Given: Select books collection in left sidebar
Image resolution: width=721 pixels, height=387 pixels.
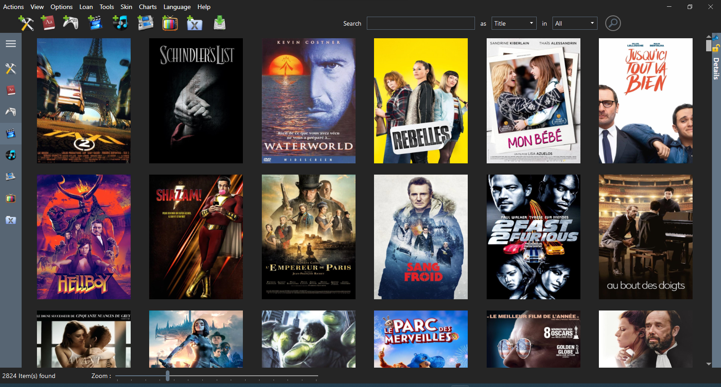Looking at the screenshot, I should point(11,90).
